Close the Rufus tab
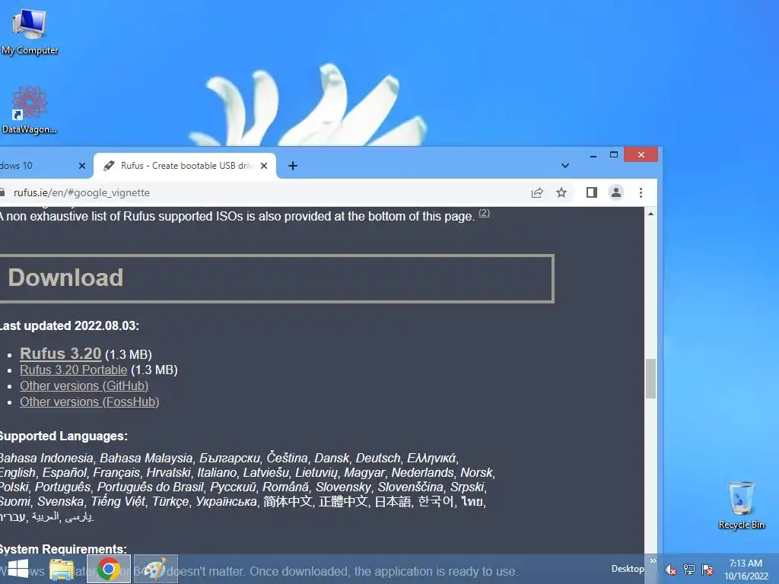This screenshot has width=779, height=584. [x=264, y=166]
